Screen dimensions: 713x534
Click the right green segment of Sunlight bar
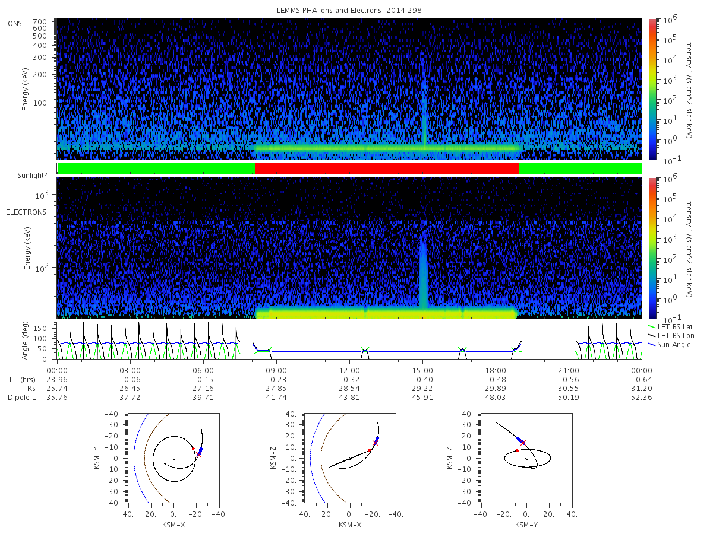click(x=581, y=169)
